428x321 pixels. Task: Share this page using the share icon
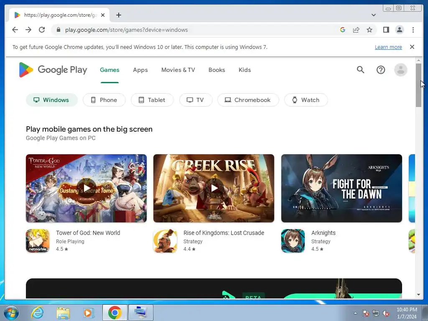click(356, 30)
